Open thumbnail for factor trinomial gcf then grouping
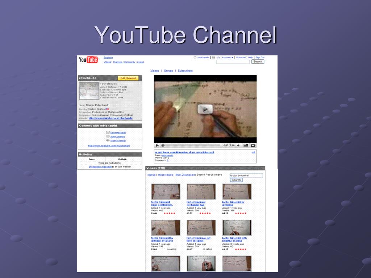 [x=201, y=228]
